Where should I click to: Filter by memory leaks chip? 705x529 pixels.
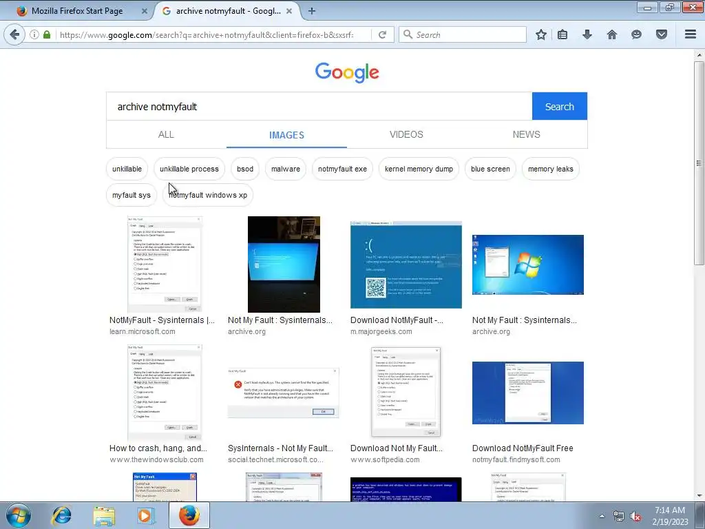click(550, 169)
